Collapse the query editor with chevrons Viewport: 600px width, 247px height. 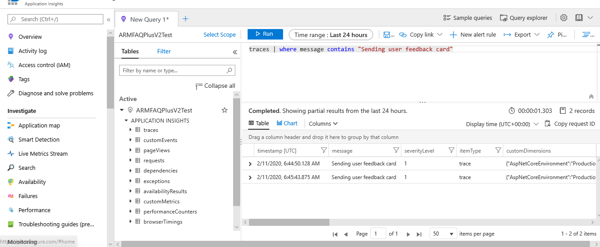pos(591,97)
